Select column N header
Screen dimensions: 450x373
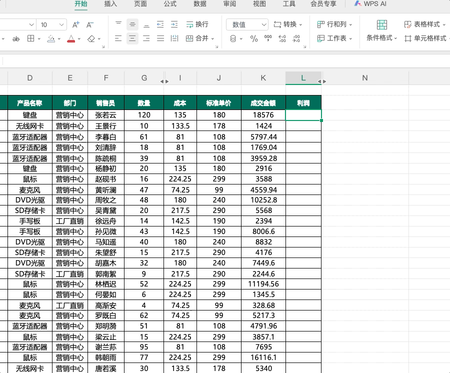[365, 78]
